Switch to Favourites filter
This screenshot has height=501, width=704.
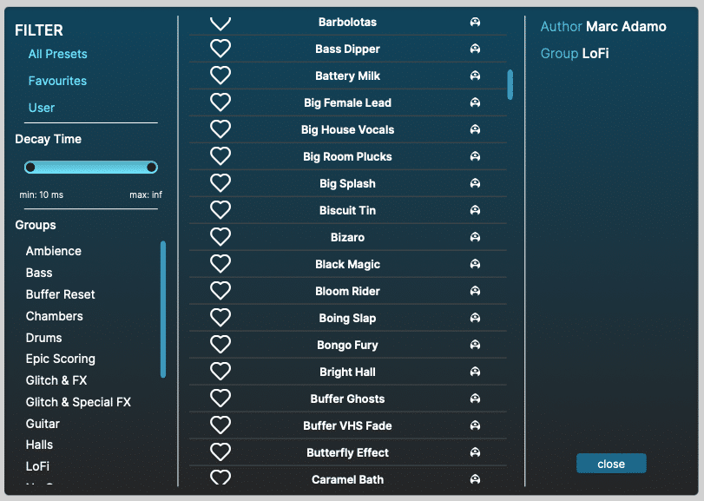pos(57,81)
